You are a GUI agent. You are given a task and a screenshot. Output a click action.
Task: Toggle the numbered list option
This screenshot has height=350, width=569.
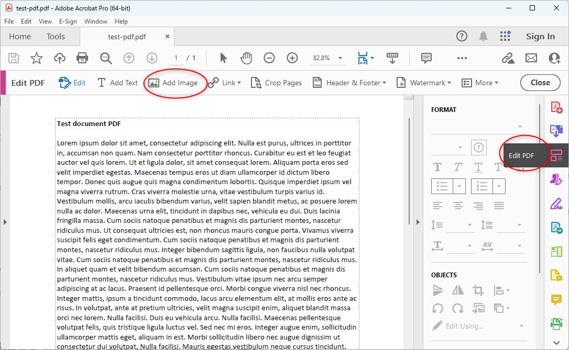coord(483,186)
